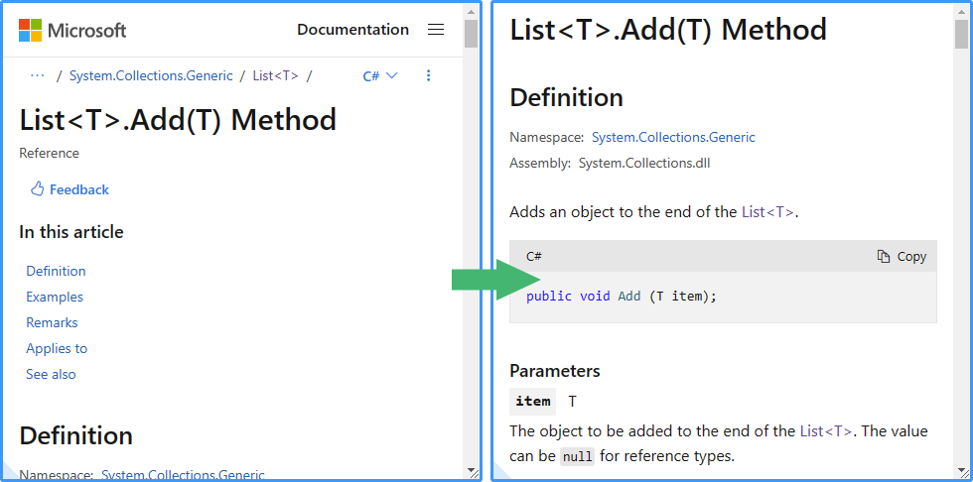973x482 pixels.
Task: Click the 'Parameters' heading in right pane
Action: tap(555, 371)
